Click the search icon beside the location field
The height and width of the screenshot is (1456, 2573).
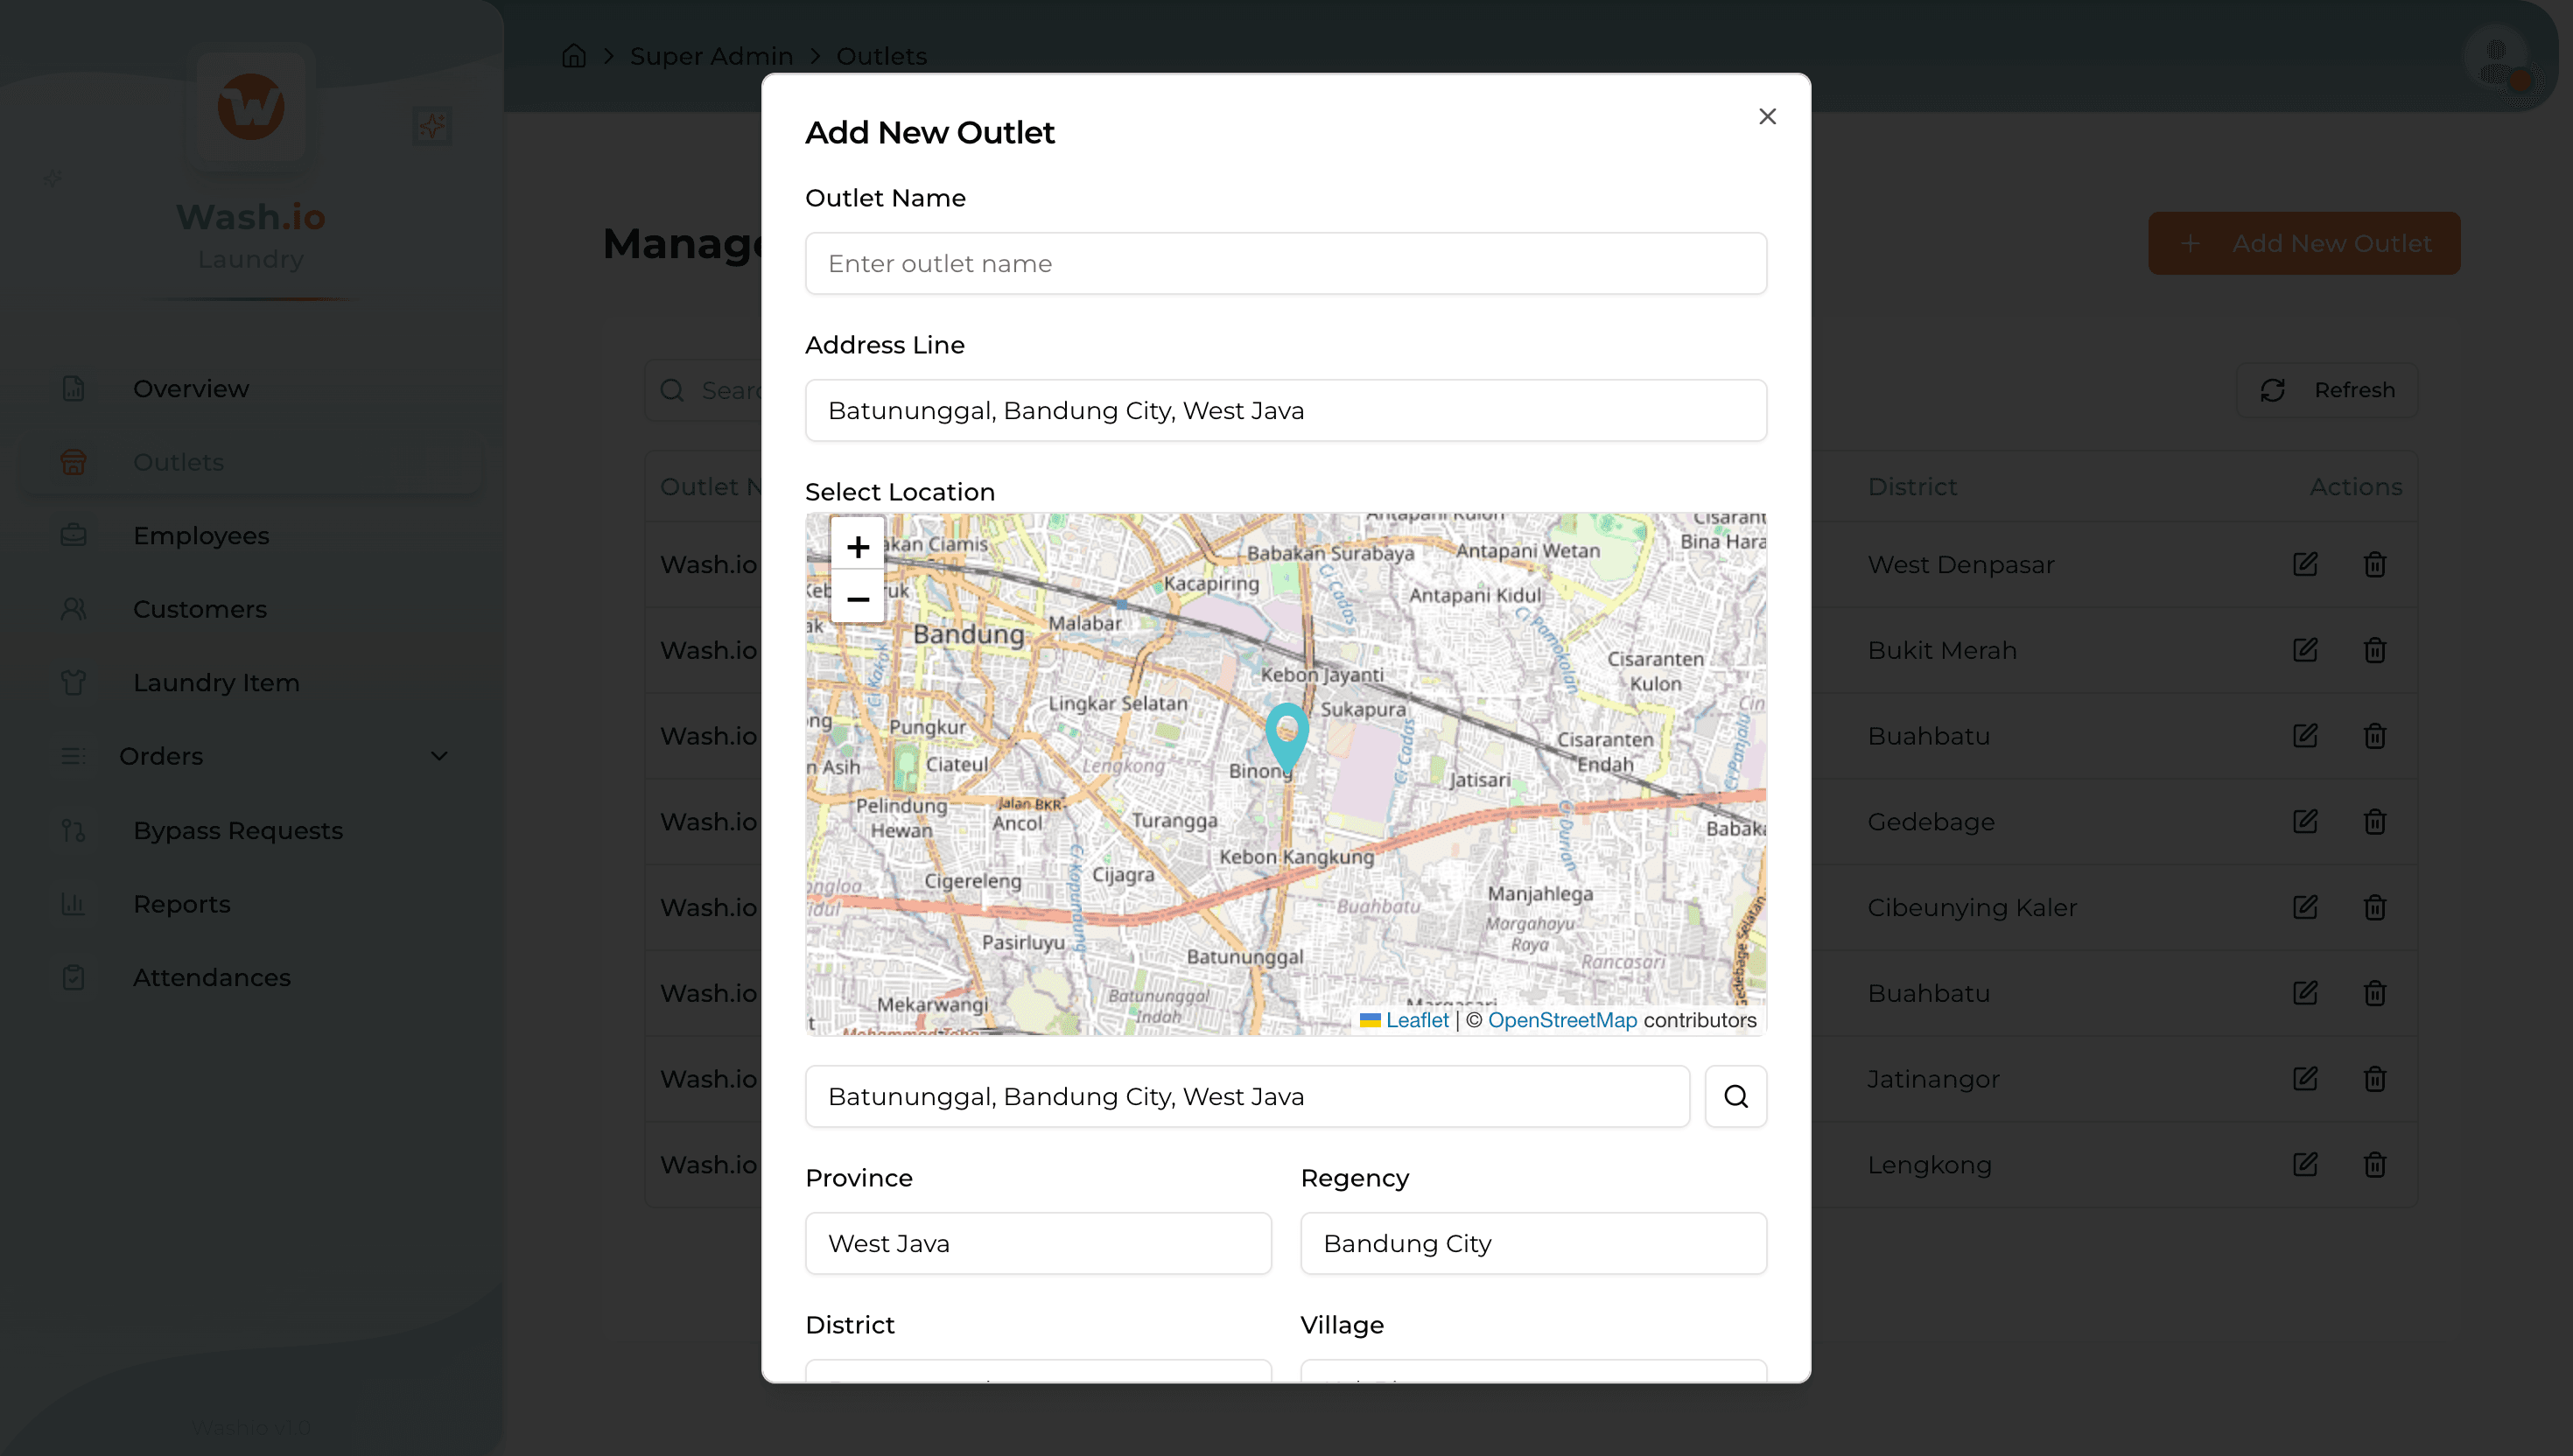[x=1735, y=1096]
